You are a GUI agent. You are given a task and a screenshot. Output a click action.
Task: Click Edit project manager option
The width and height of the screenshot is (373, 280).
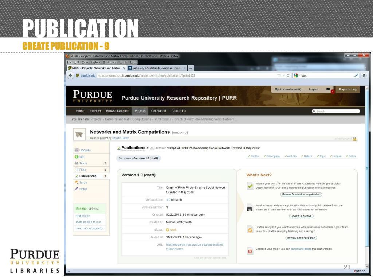point(83,216)
